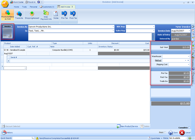Switch to the Customers (1) tab
The height and width of the screenshot is (140, 195).
tap(47, 7)
